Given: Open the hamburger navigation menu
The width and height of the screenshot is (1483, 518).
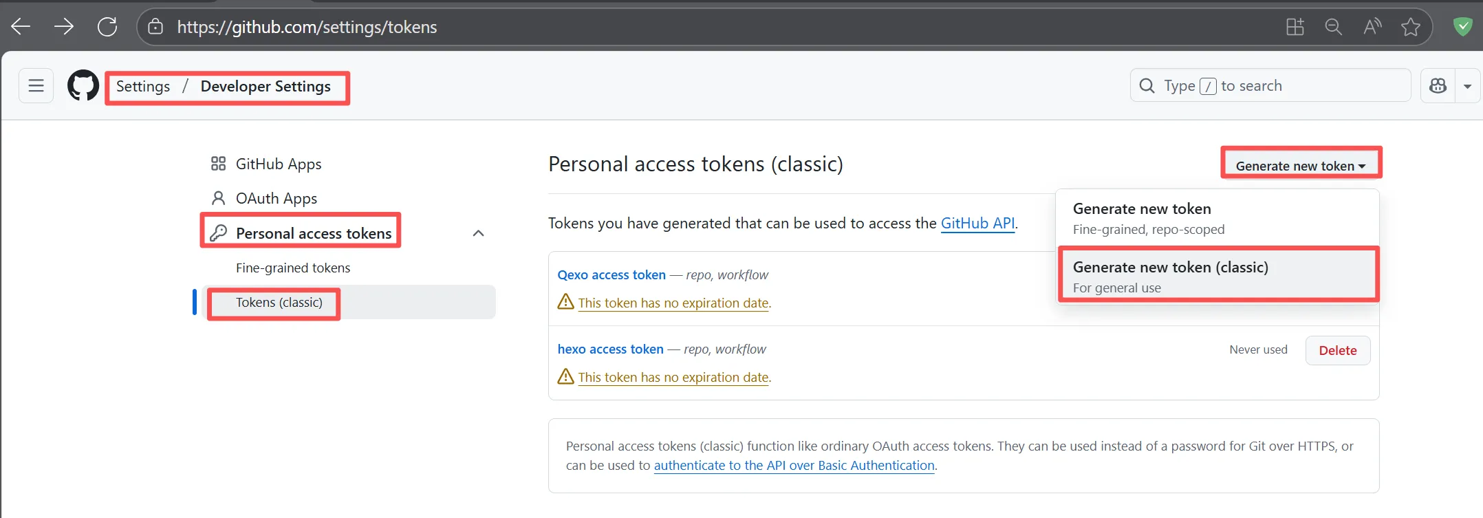Looking at the screenshot, I should click(x=36, y=86).
